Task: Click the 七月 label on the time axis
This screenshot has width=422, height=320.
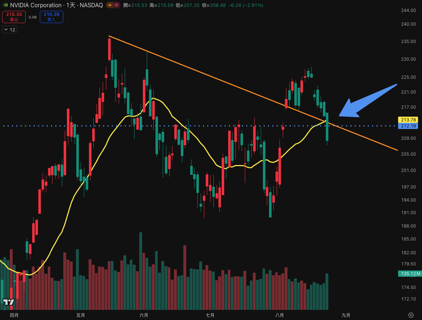Action: coord(210,315)
